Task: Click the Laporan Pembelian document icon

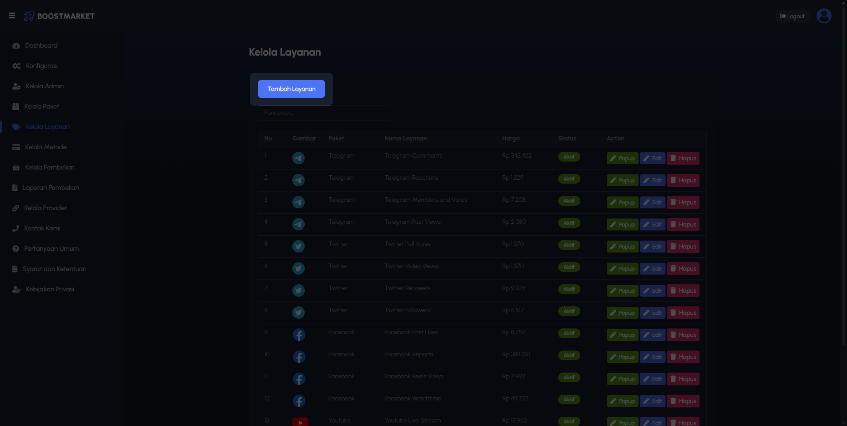Action: (15, 188)
